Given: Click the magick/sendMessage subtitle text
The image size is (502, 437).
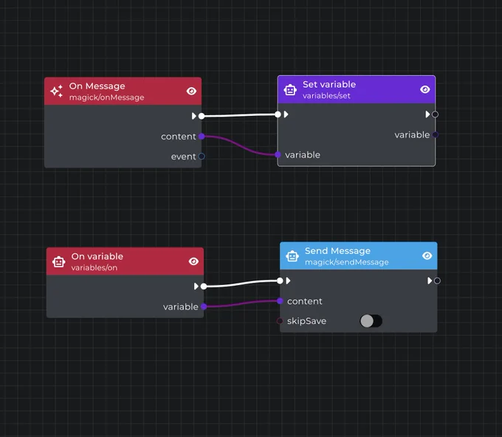Looking at the screenshot, I should pos(347,262).
